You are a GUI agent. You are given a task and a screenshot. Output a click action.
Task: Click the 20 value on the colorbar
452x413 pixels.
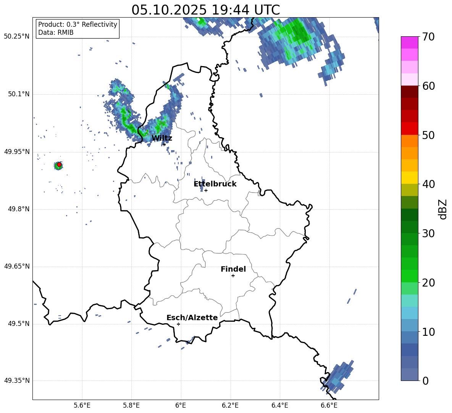428,282
